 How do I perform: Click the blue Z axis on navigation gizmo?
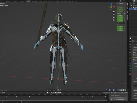[111, 4]
